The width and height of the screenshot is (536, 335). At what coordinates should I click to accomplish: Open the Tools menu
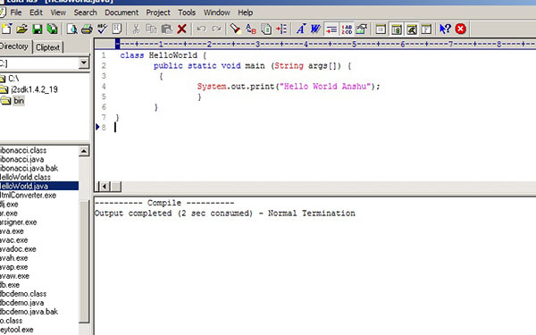click(x=187, y=13)
